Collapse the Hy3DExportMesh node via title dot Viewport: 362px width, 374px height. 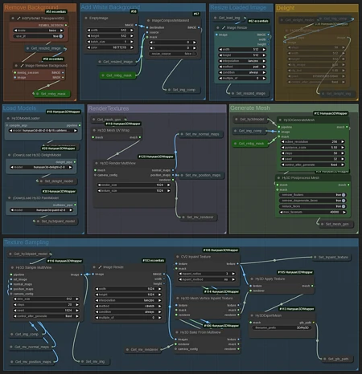[252, 315]
